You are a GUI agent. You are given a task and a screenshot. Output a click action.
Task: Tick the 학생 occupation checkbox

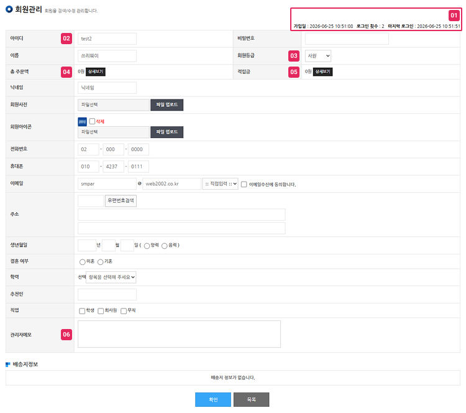[82, 311]
